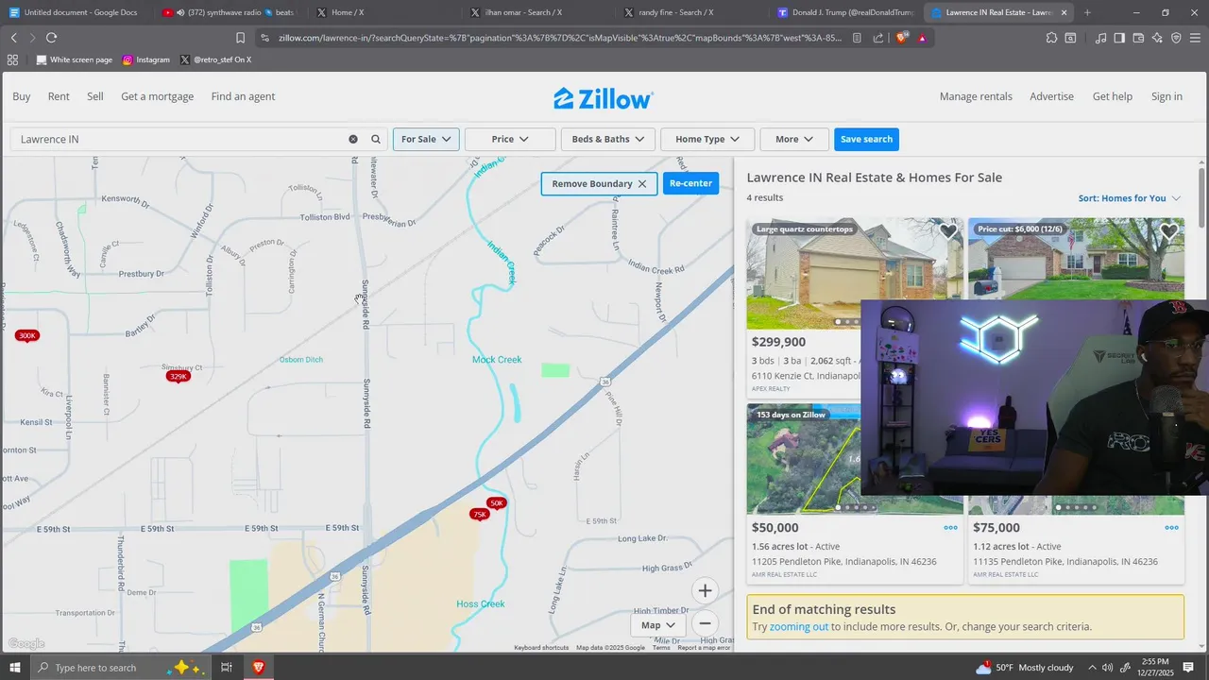Open Get a mortgage menu
This screenshot has width=1209, height=680.
pos(157,96)
